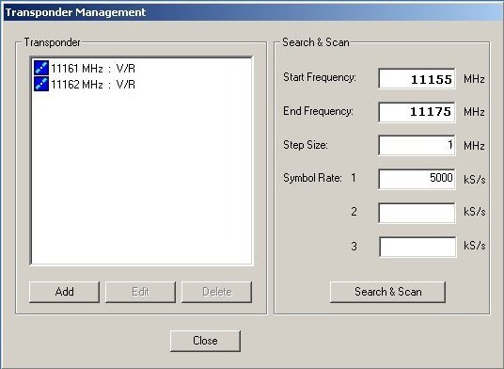Click into the Step Size input field
The width and height of the screenshot is (504, 369).
tap(417, 145)
